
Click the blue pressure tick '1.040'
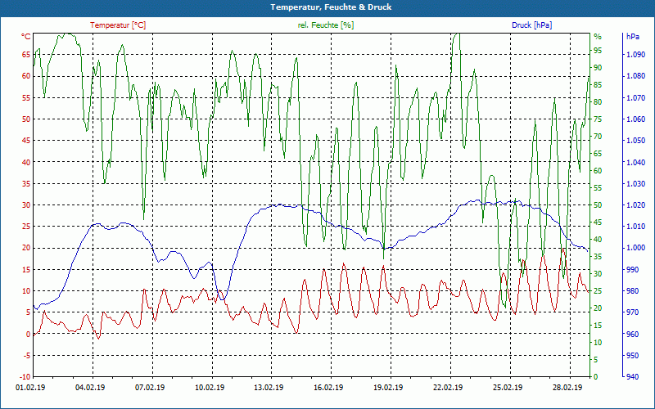click(635, 162)
